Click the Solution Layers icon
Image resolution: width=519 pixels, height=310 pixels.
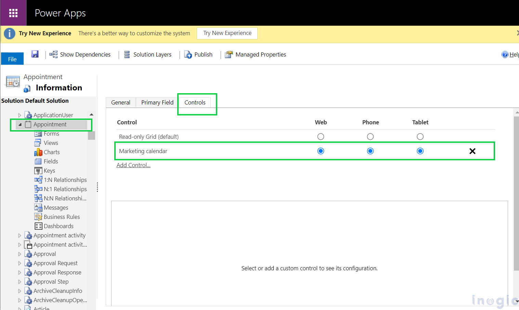click(x=127, y=54)
